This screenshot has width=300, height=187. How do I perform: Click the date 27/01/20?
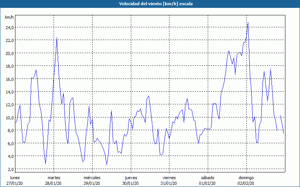point(15,183)
